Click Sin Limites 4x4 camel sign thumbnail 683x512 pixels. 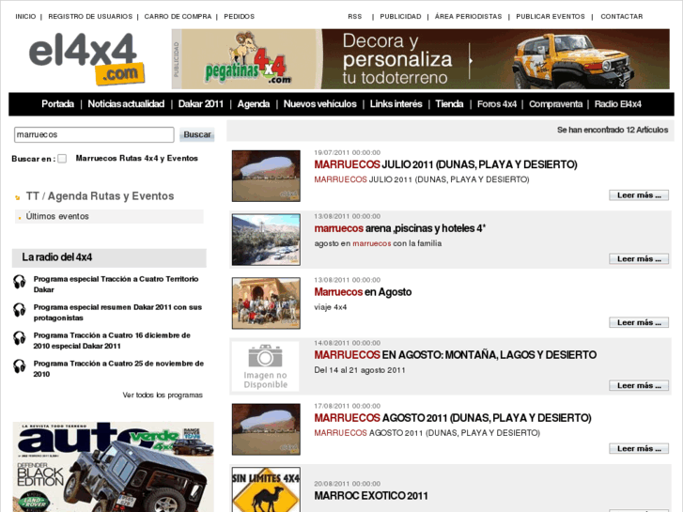266,489
